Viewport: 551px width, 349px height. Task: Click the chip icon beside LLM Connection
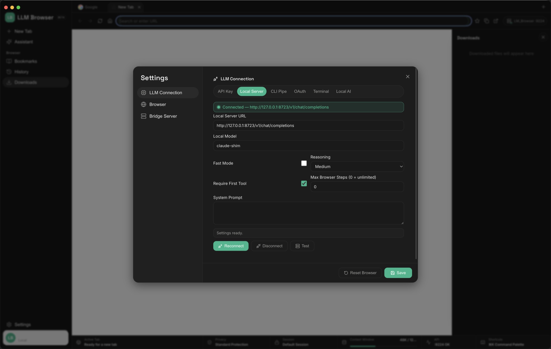[144, 93]
